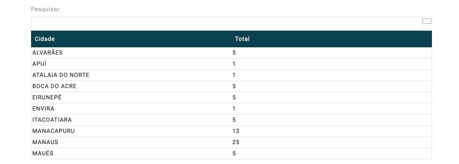The image size is (459, 164).
Task: Select the APUÍ city cell
Action: 39,64
